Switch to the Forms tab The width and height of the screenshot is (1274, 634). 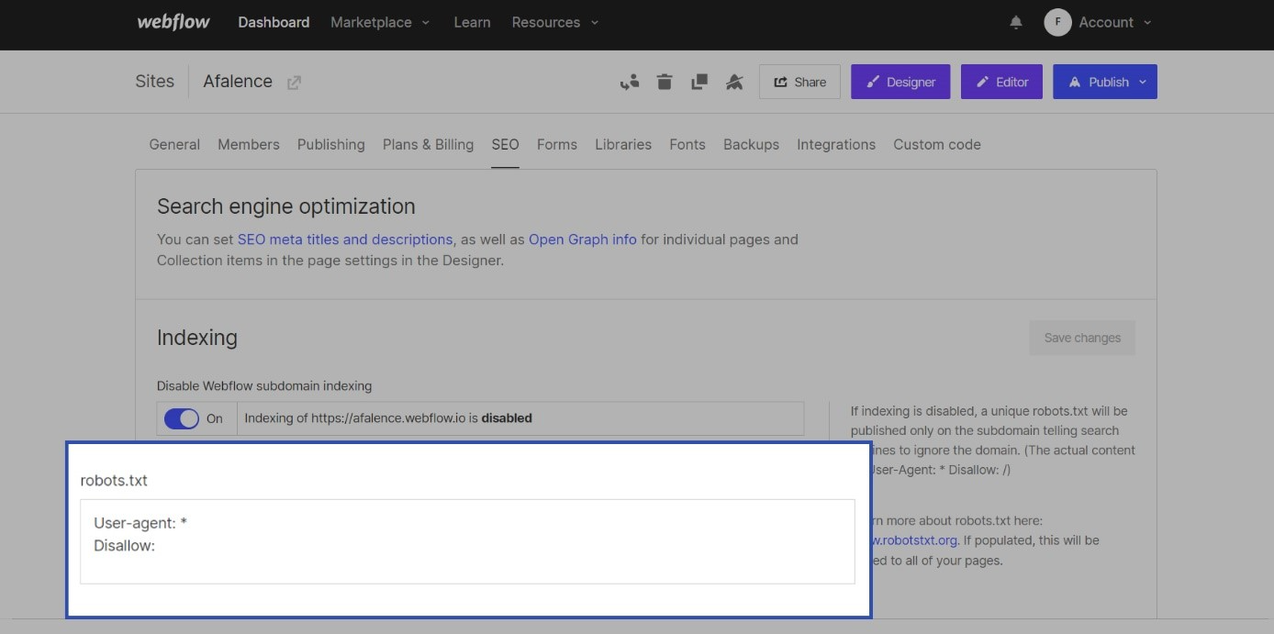tap(557, 144)
